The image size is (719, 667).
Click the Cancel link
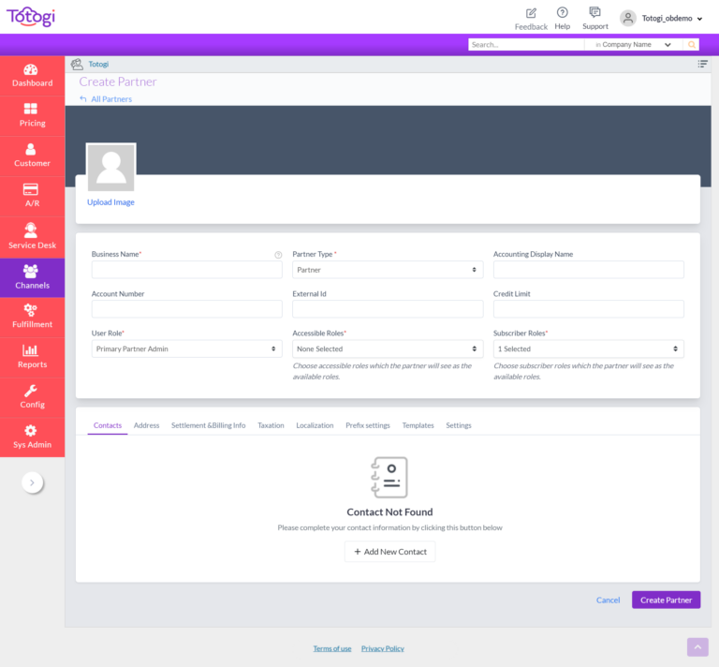[x=608, y=600]
